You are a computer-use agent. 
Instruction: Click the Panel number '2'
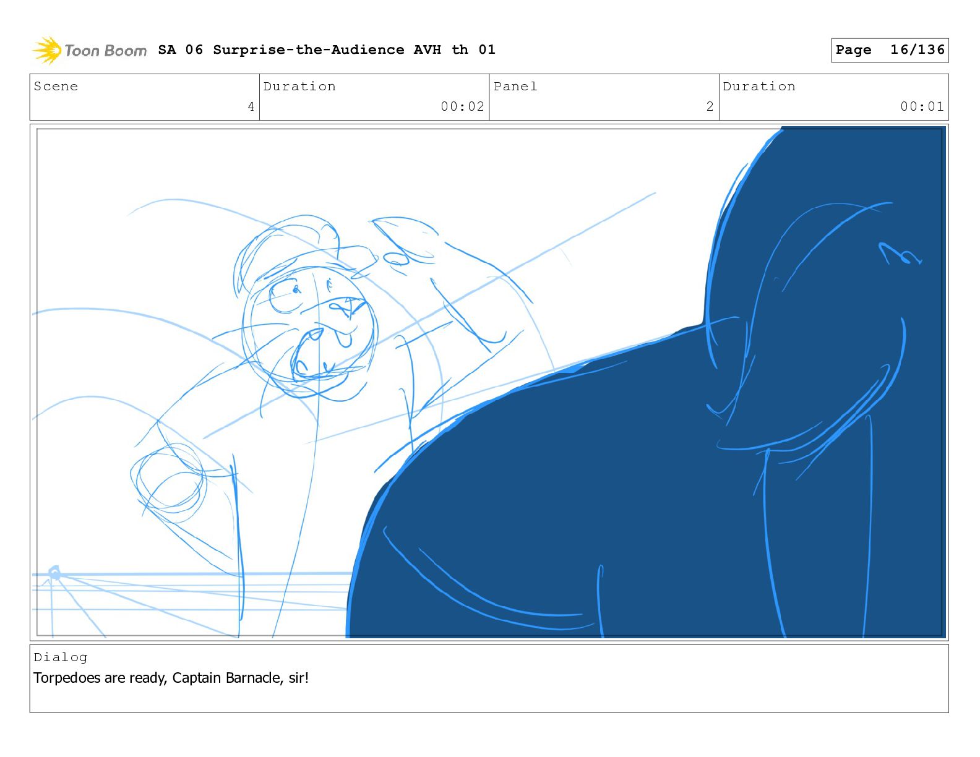[x=710, y=106]
